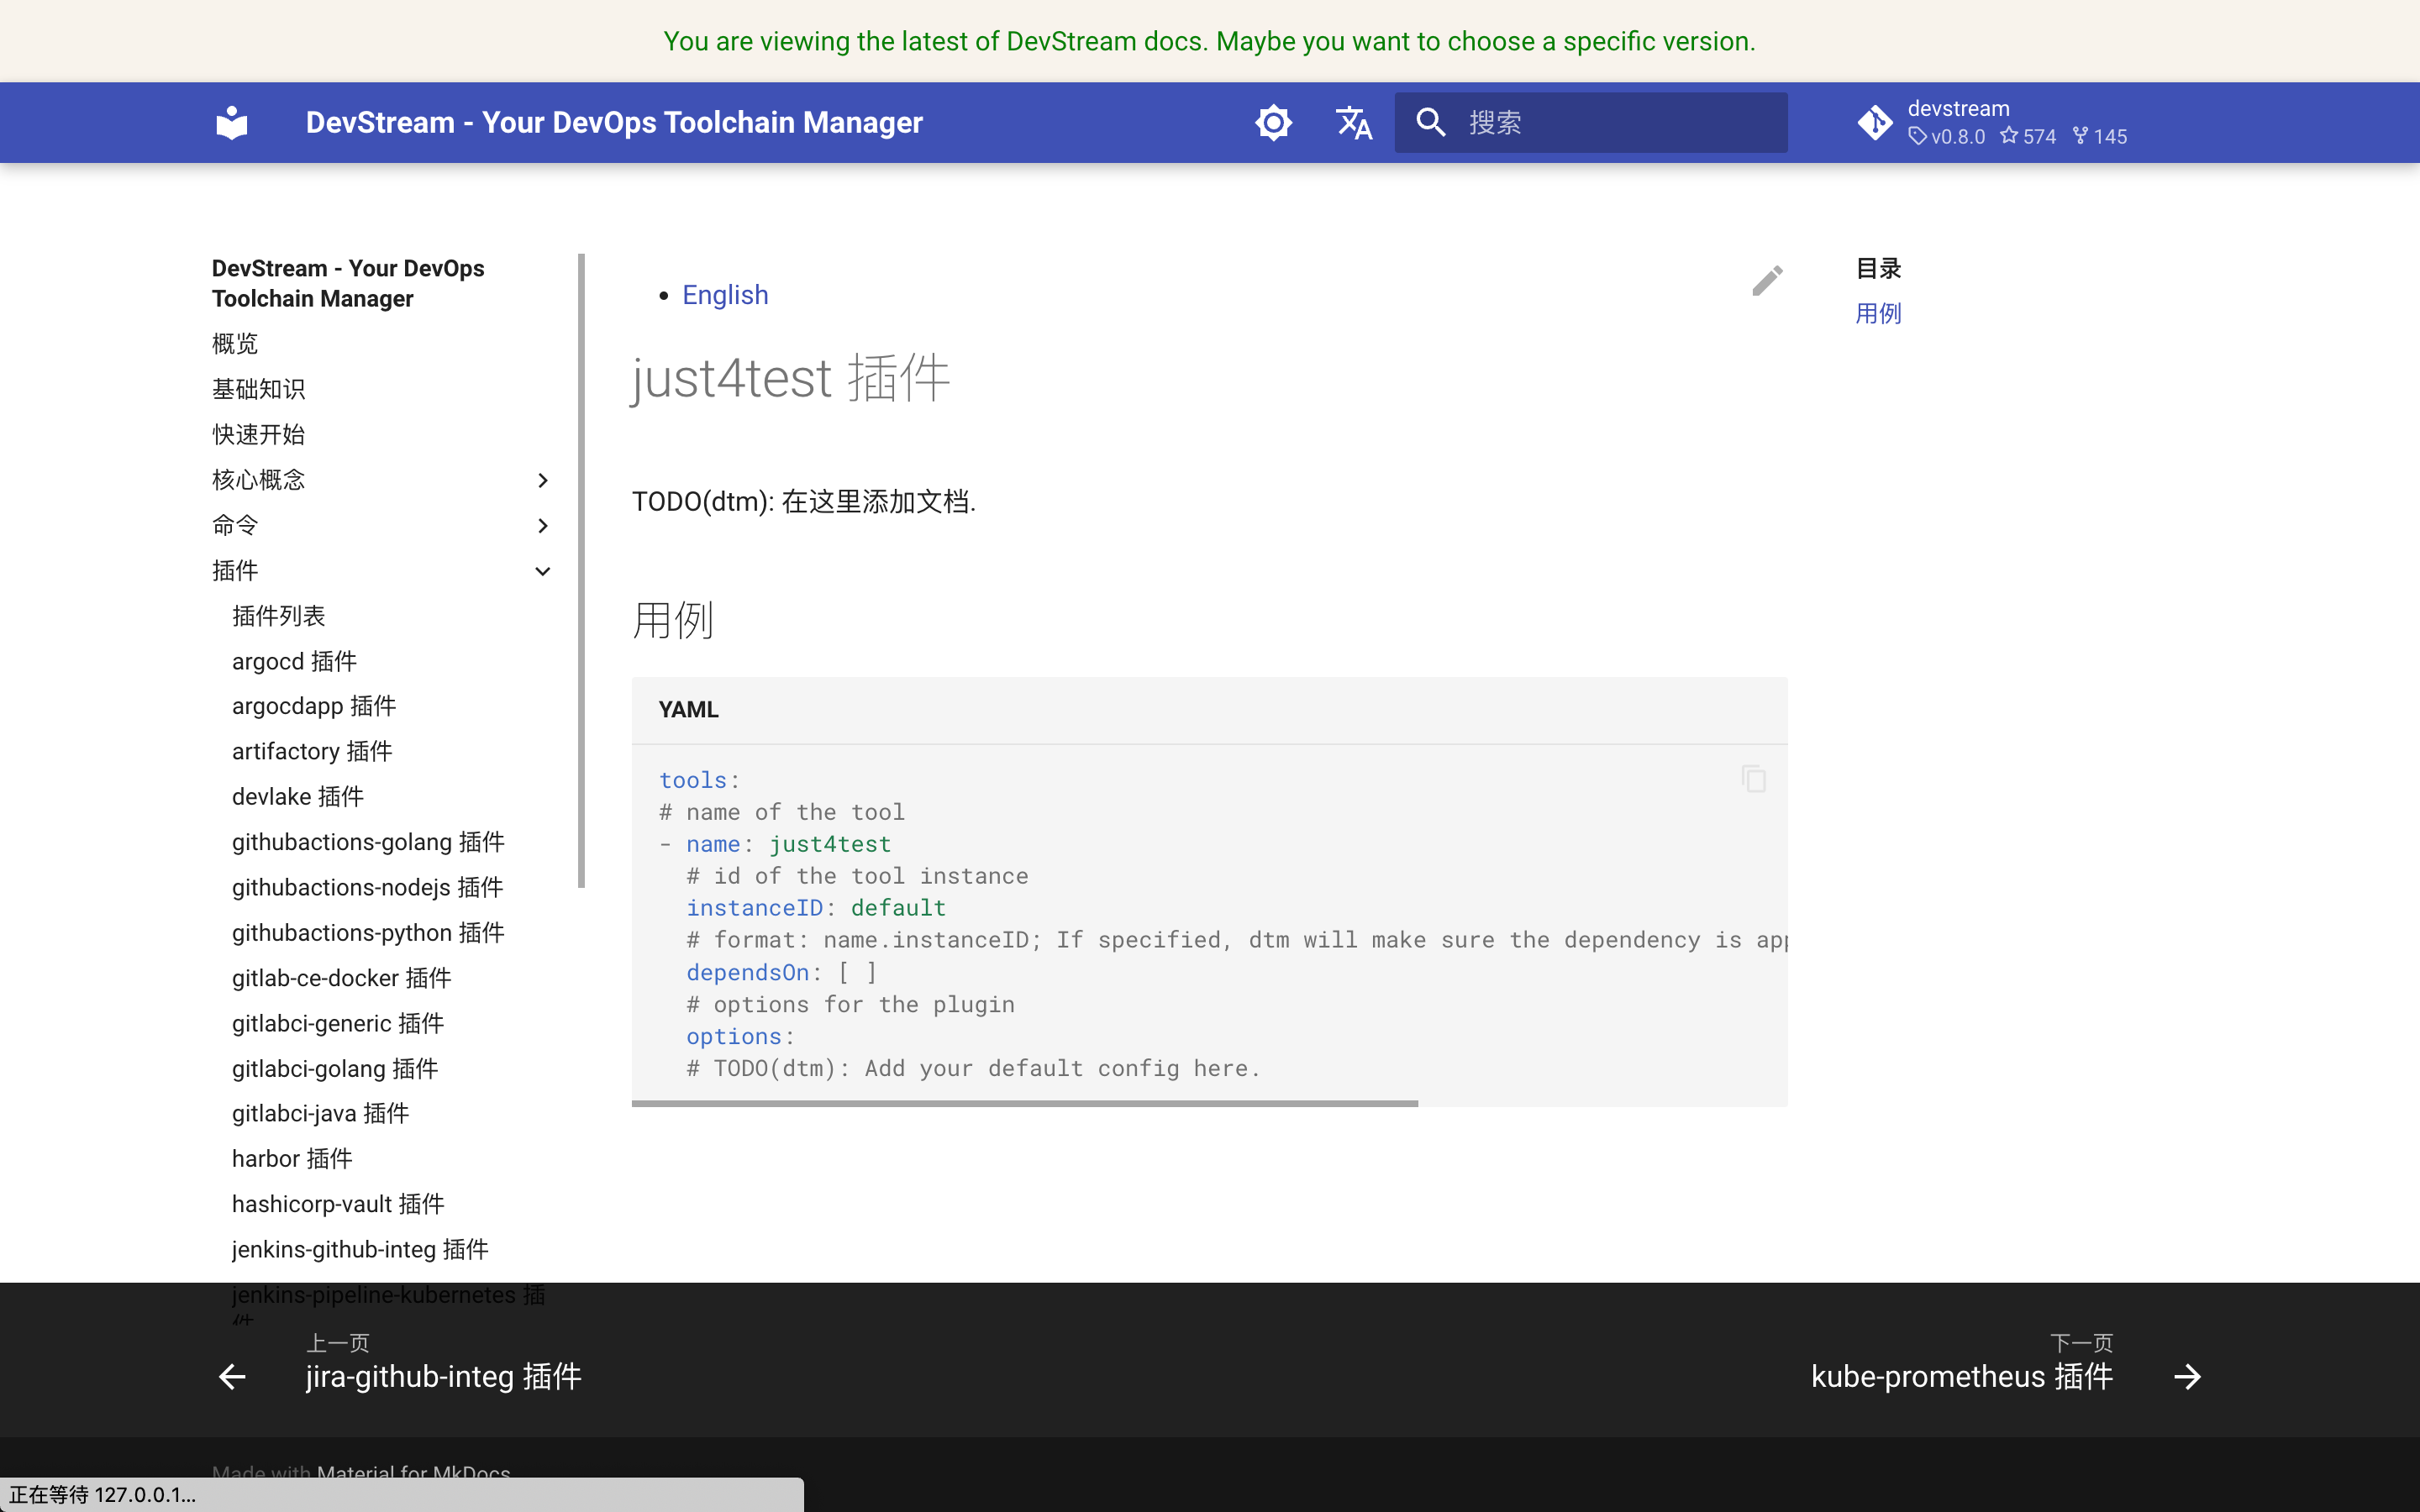Open the argocd 插件 page
This screenshot has height=1512, width=2420.
(294, 661)
